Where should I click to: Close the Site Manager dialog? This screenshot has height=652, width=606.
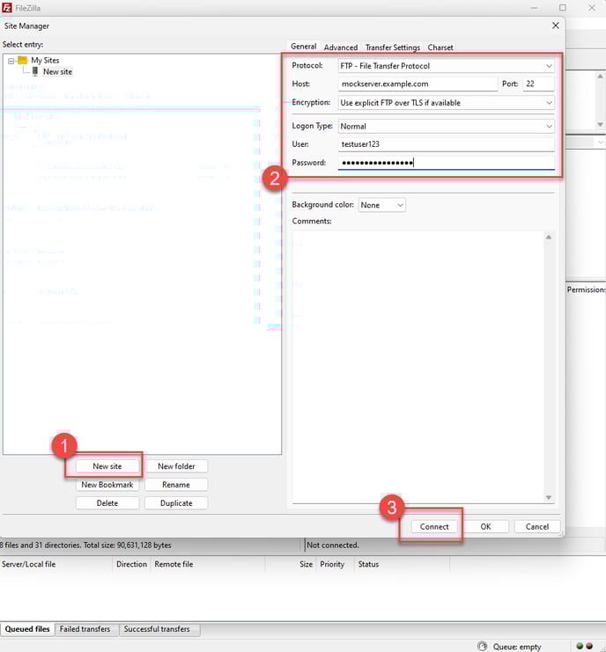point(555,26)
